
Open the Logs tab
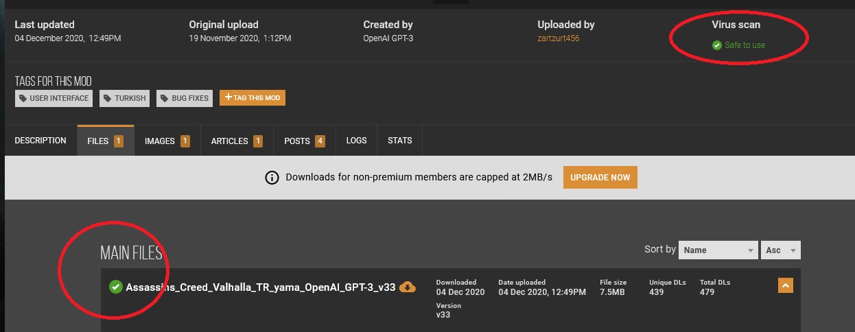pyautogui.click(x=357, y=141)
